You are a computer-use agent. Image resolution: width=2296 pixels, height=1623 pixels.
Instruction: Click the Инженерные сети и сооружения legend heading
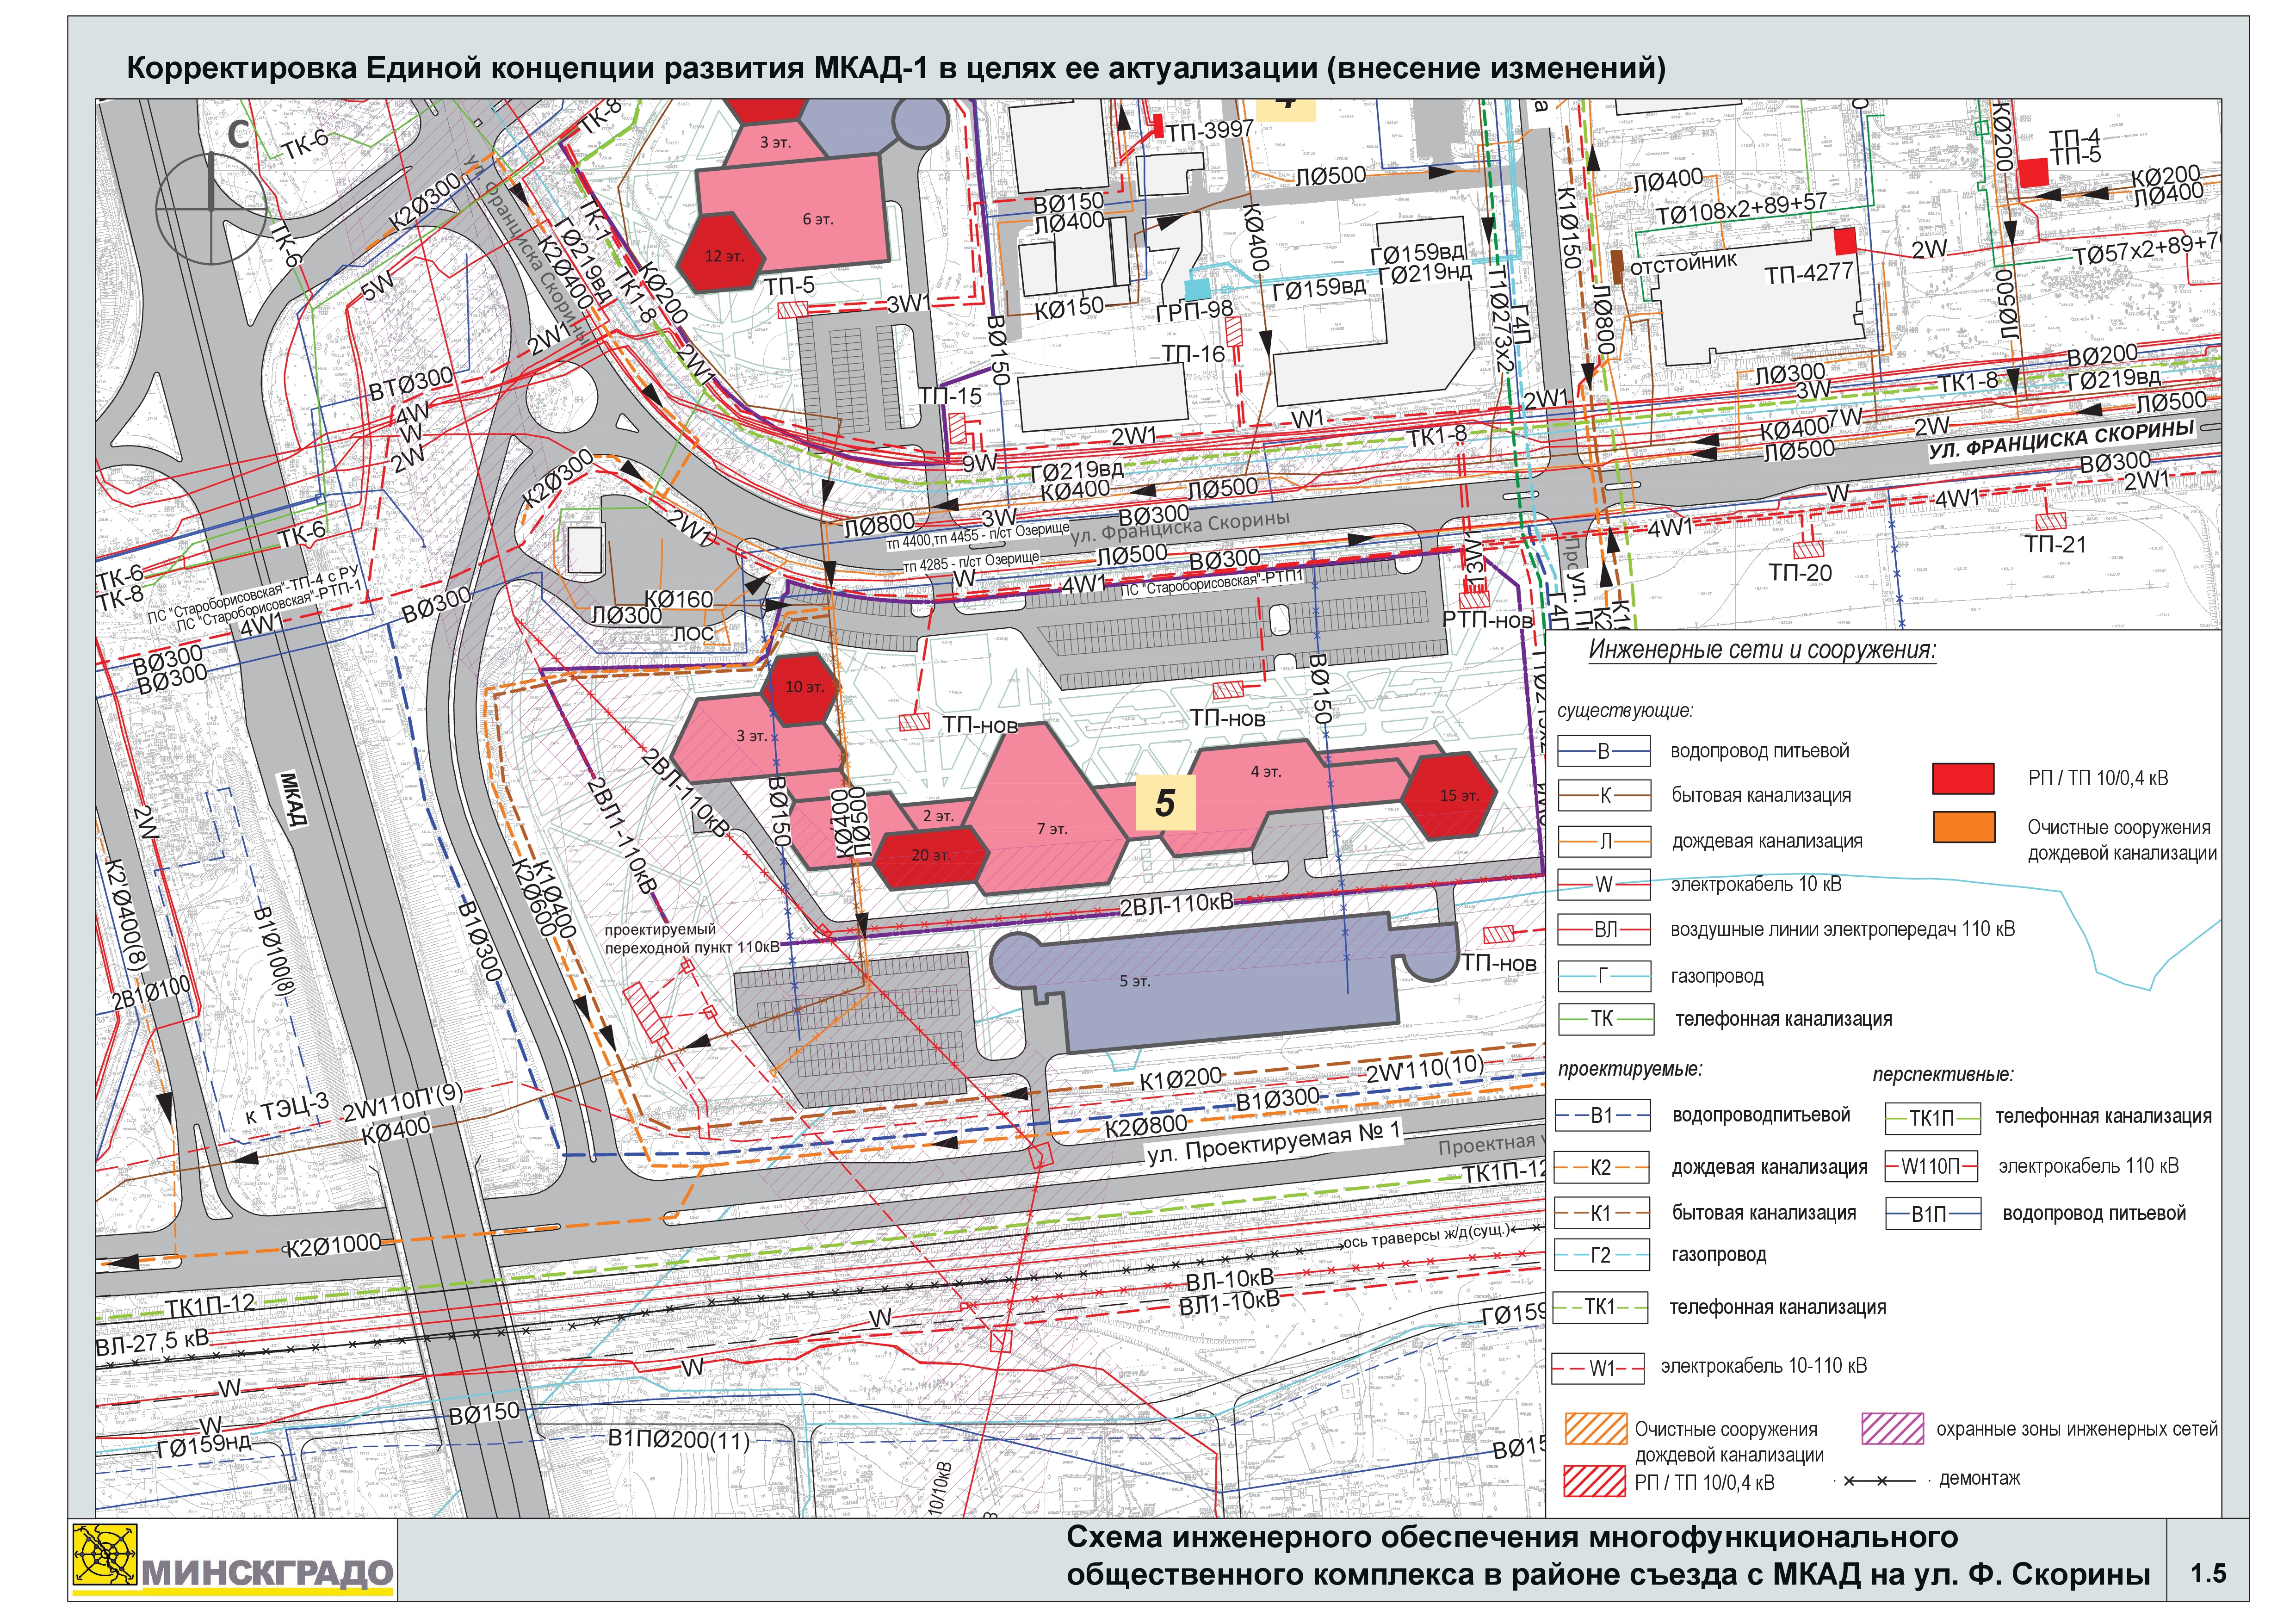(1762, 650)
